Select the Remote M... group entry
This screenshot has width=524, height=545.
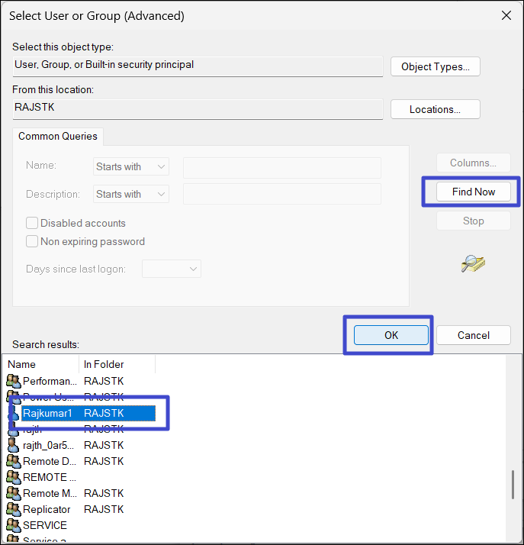[81, 493]
